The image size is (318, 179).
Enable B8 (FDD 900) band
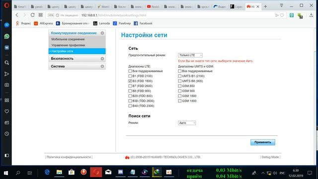pos(130,90)
